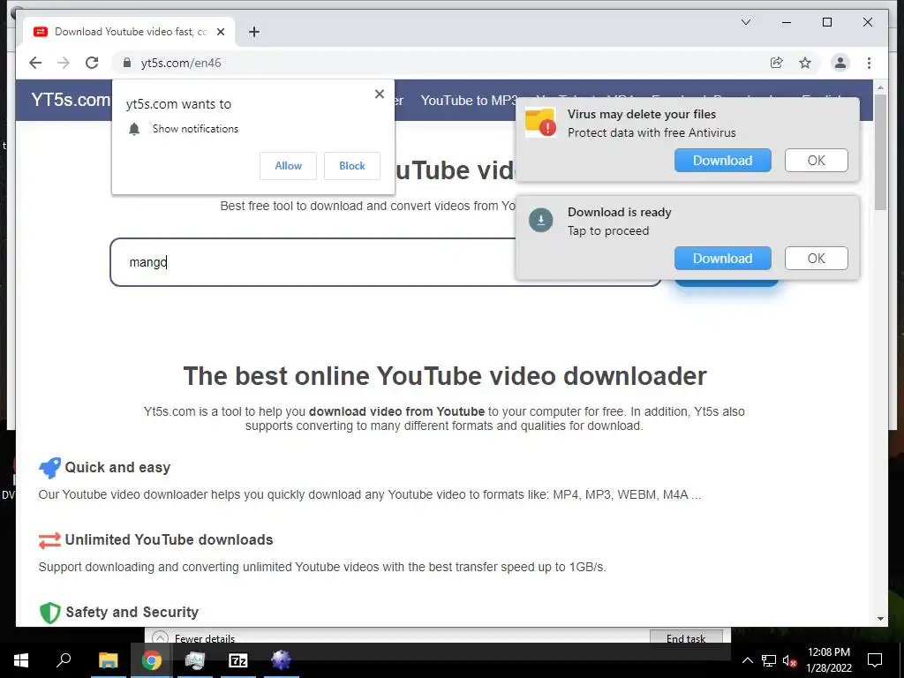Click the green shield Safety and Security icon
Image resolution: width=904 pixels, height=678 pixels.
pyautogui.click(x=49, y=613)
